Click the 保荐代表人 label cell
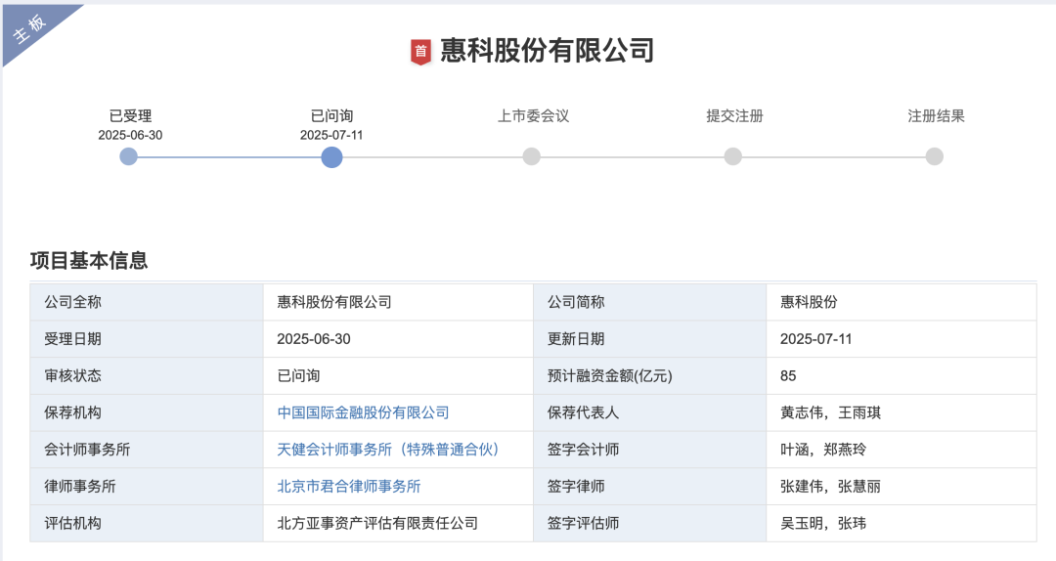The image size is (1056, 561). [x=649, y=412]
